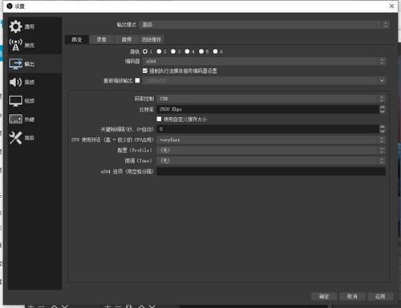Screen dimensions: 401x308
Task: Switch to the Replay Buffer tab
Action: 152,39
